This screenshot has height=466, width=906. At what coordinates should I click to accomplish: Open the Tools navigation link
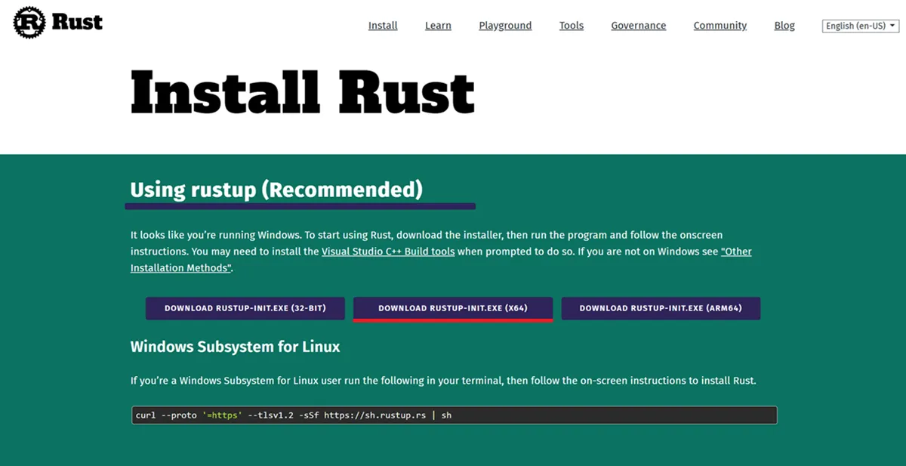571,25
